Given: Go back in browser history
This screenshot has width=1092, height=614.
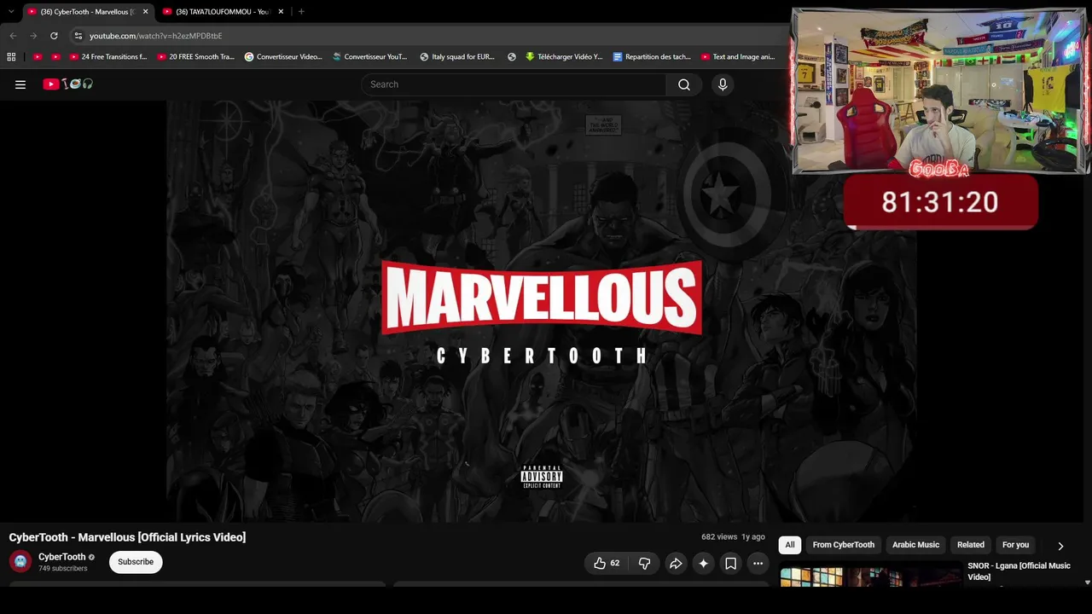Looking at the screenshot, I should (x=13, y=36).
